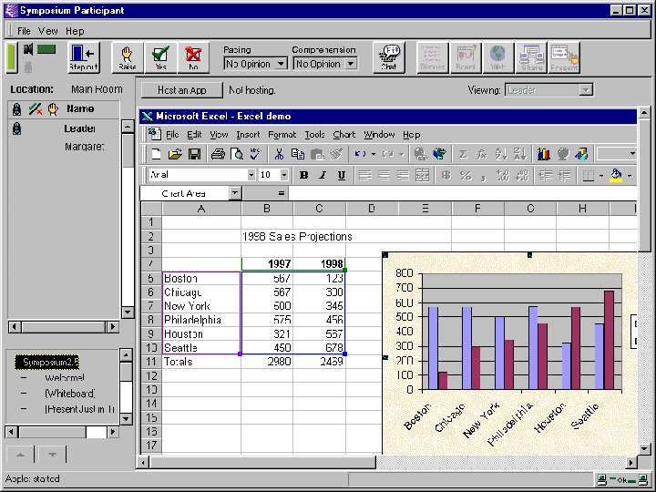This screenshot has height=492, width=656.
Task: Open Excel's Chart menu
Action: pyautogui.click(x=344, y=135)
